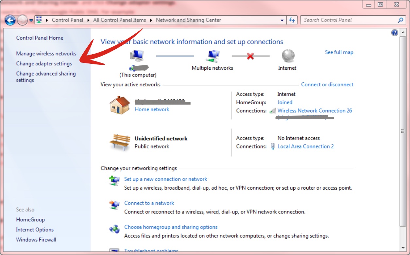
Task: Click the Back navigation arrow button
Action: pyautogui.click(x=10, y=20)
